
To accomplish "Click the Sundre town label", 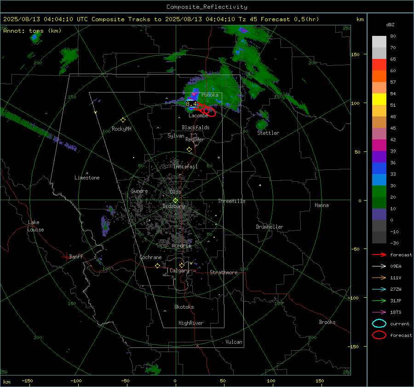I will 139,191.
